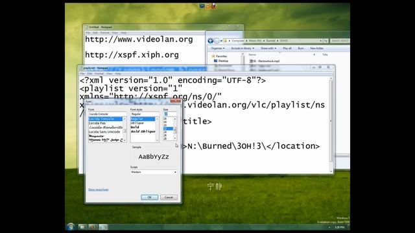Screen dimensions: 415x233
Task: Open the Organize dropdown in Explorer
Action: 218,49
